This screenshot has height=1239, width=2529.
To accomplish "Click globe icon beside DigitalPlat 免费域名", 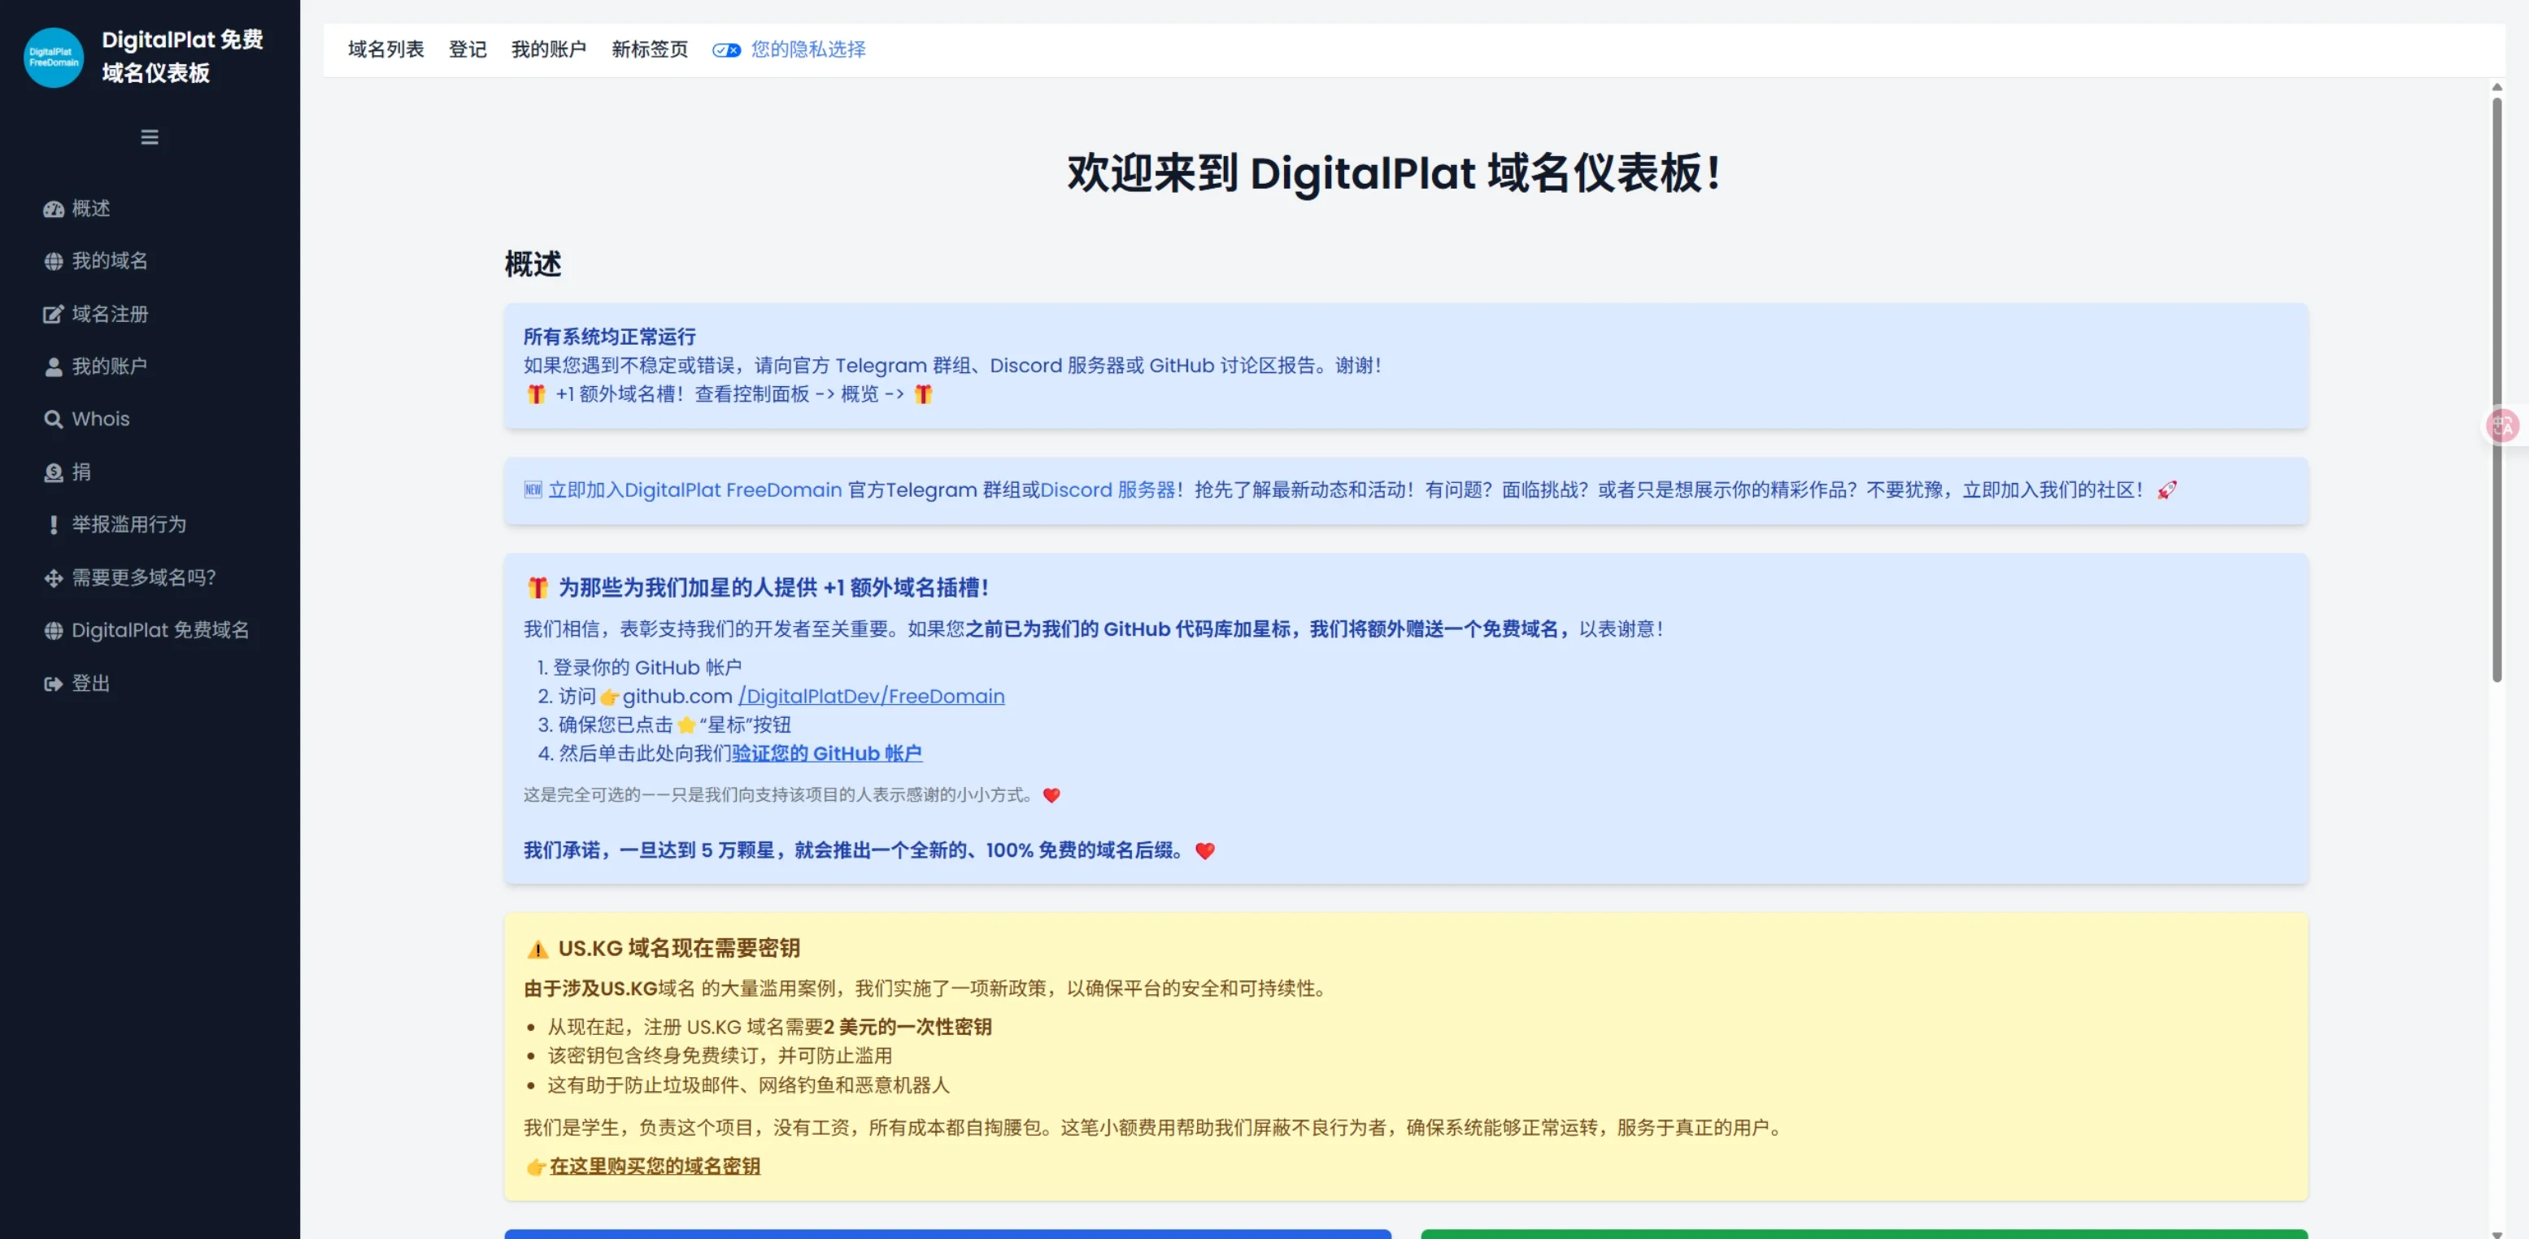I will pyautogui.click(x=53, y=630).
